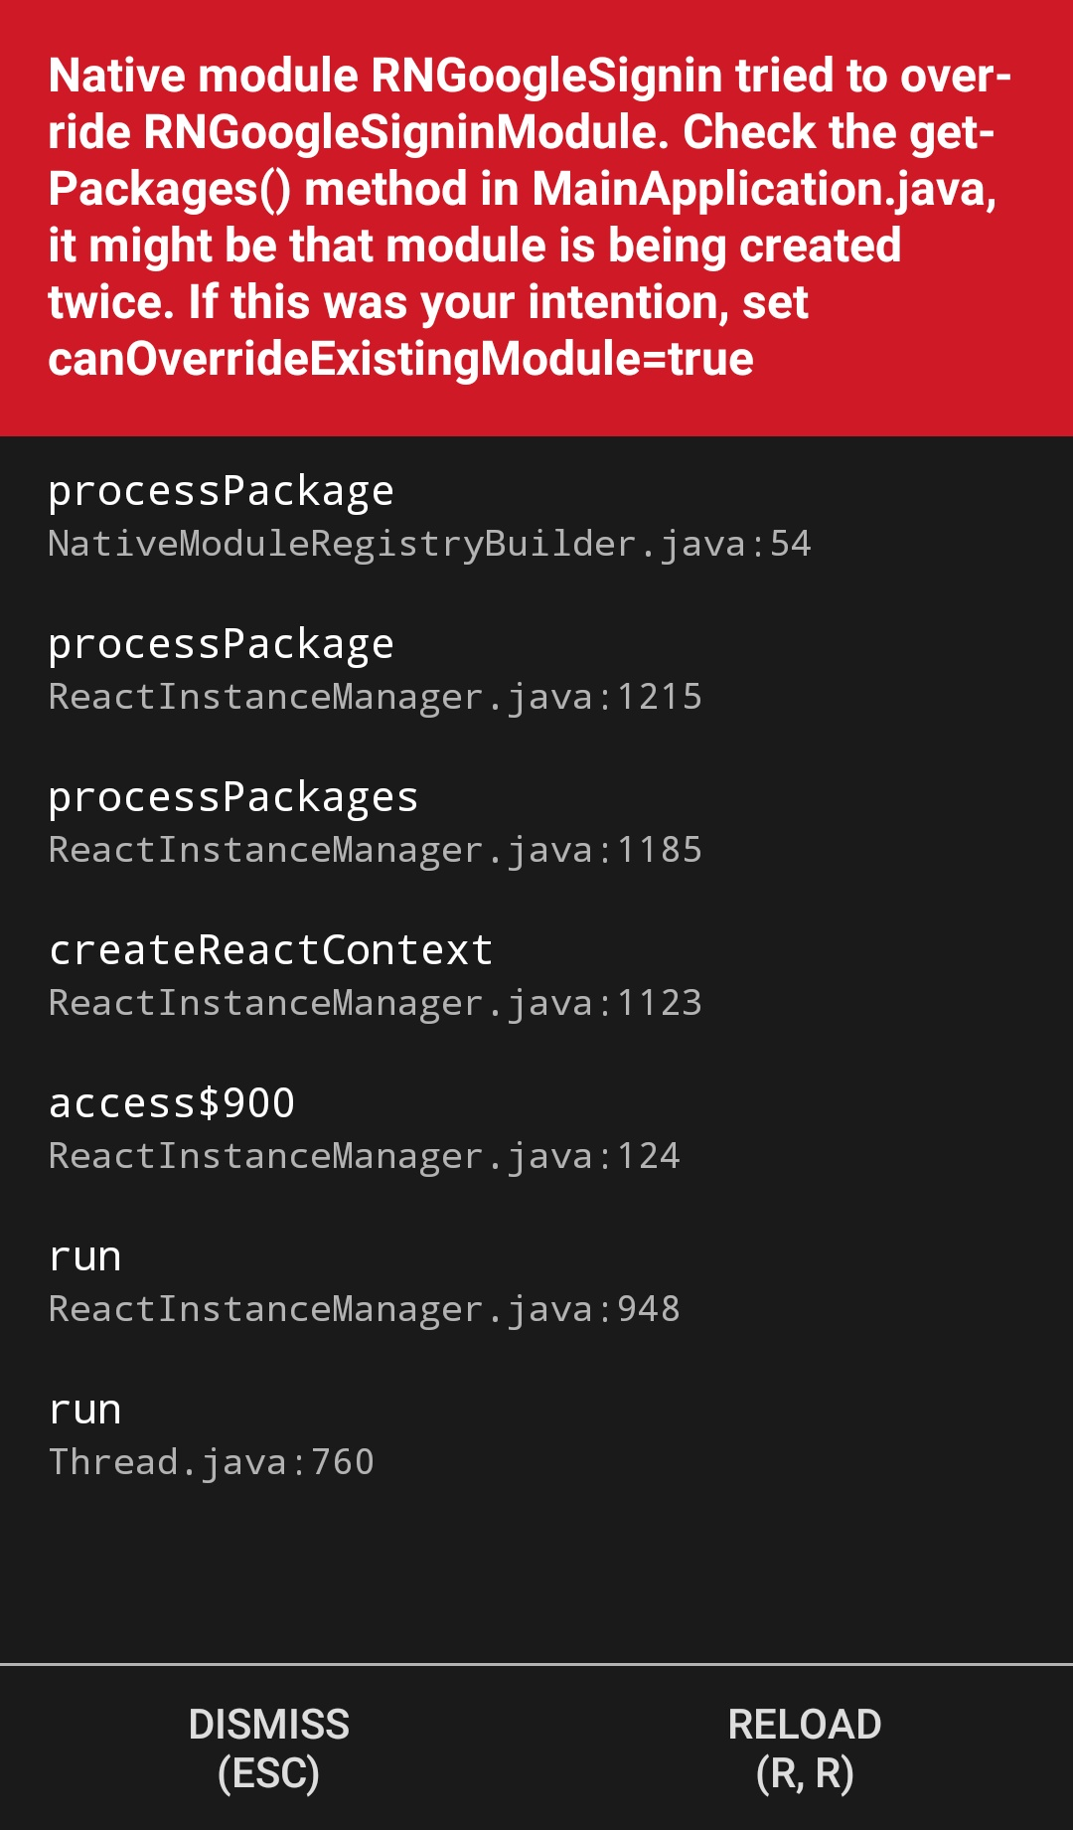Image resolution: width=1073 pixels, height=1830 pixels.
Task: Tap the red RNGoogleSignin error banner
Action: click(536, 219)
